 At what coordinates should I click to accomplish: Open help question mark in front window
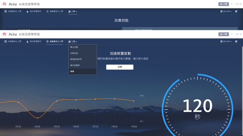tap(232, 34)
